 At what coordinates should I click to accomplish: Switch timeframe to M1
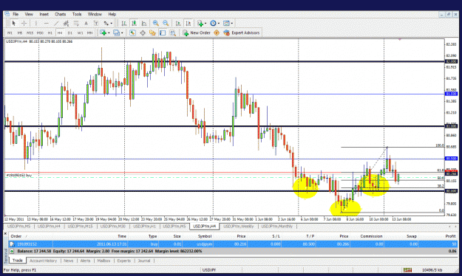pyautogui.click(x=10, y=33)
